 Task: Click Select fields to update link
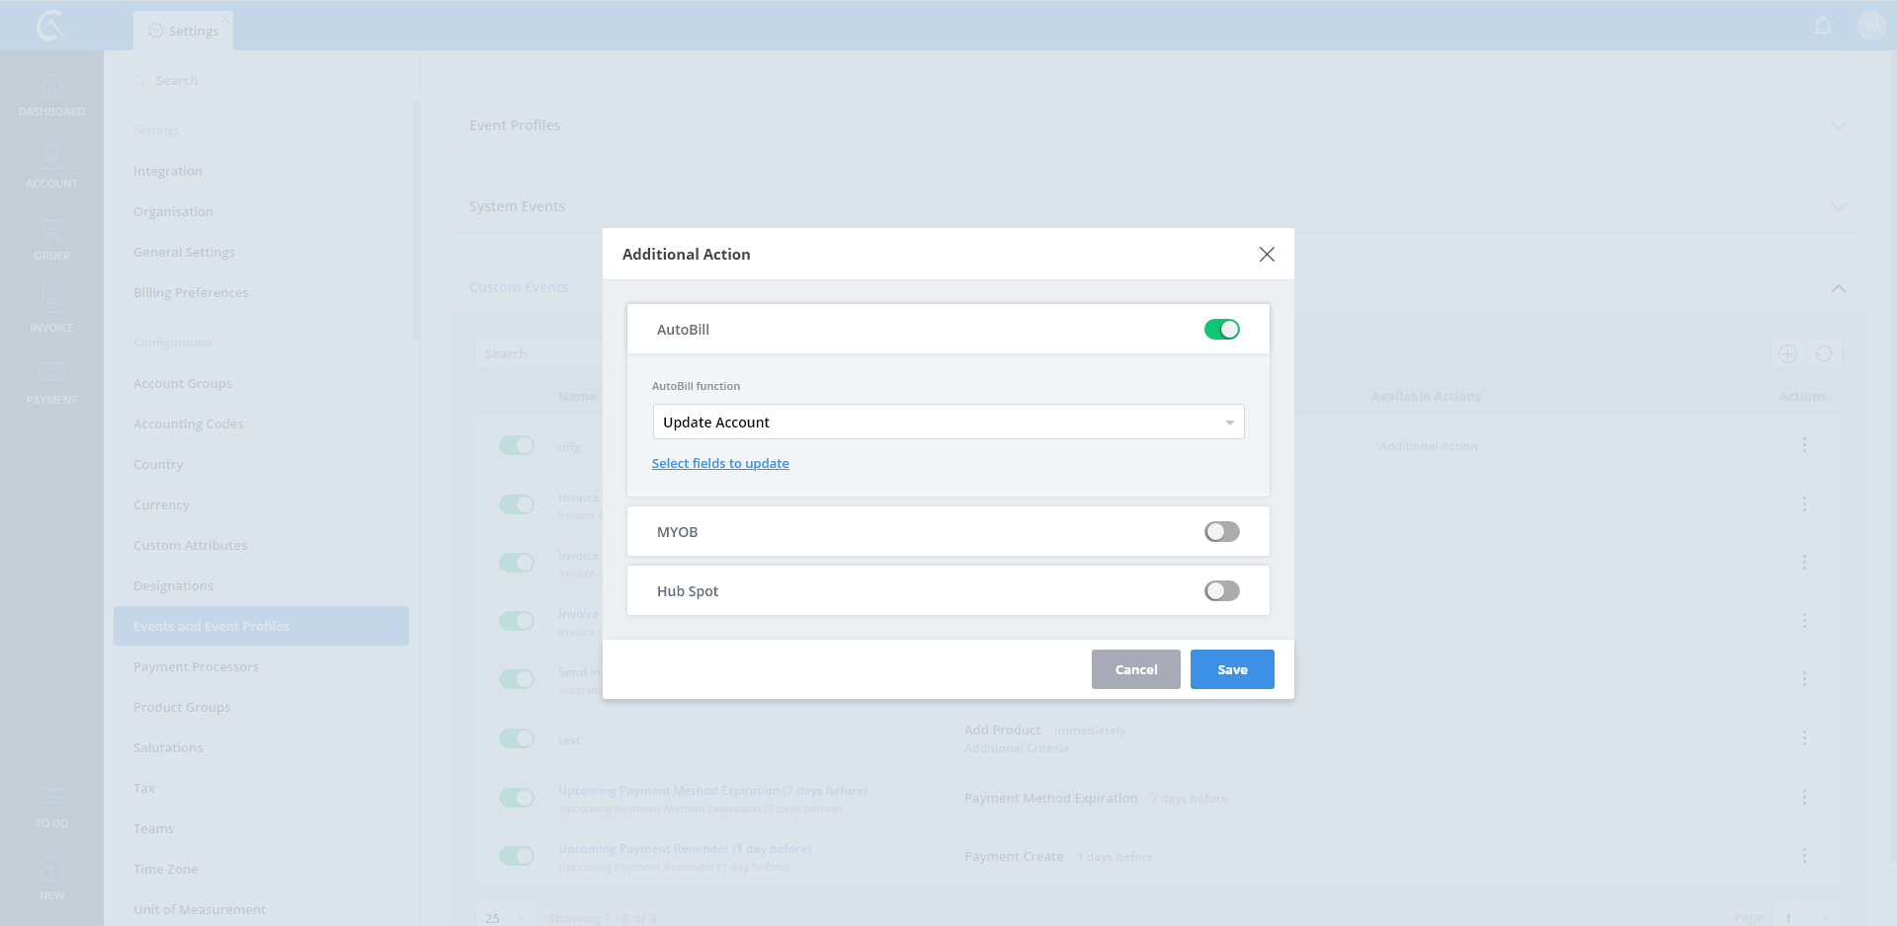[720, 463]
